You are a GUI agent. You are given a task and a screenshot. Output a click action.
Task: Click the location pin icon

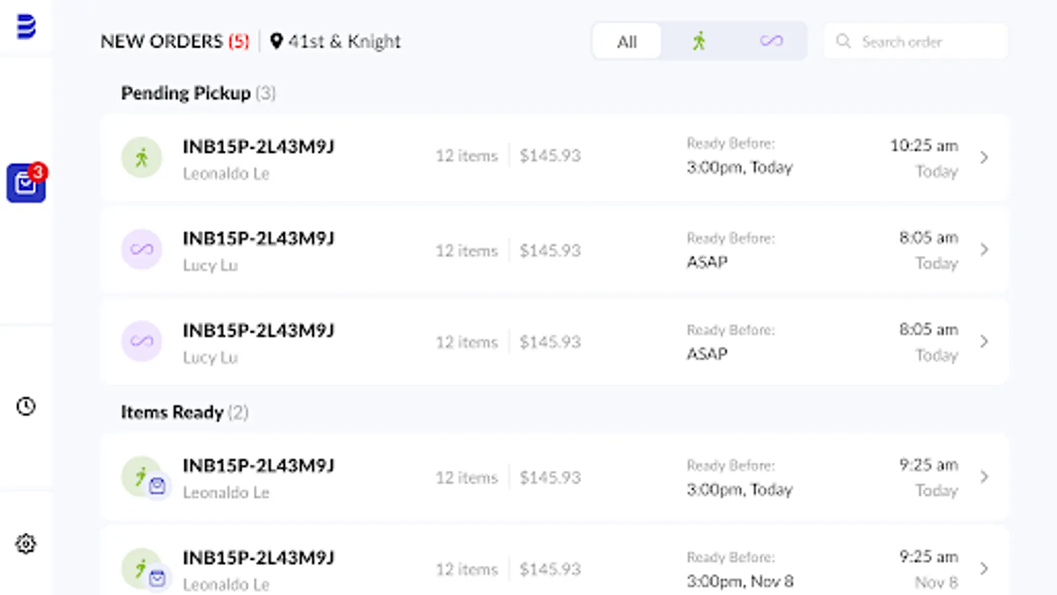[x=276, y=41]
